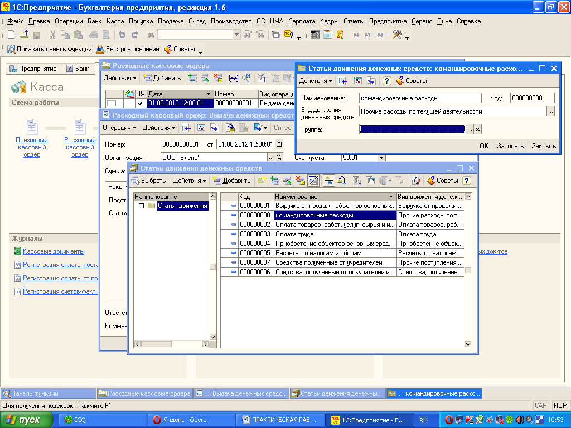Click the пуск Start button
Viewport: 571px width, 428px height.
click(x=26, y=420)
